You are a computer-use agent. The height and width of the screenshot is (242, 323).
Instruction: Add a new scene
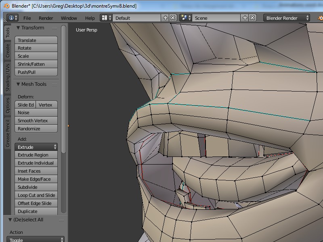(x=245, y=18)
